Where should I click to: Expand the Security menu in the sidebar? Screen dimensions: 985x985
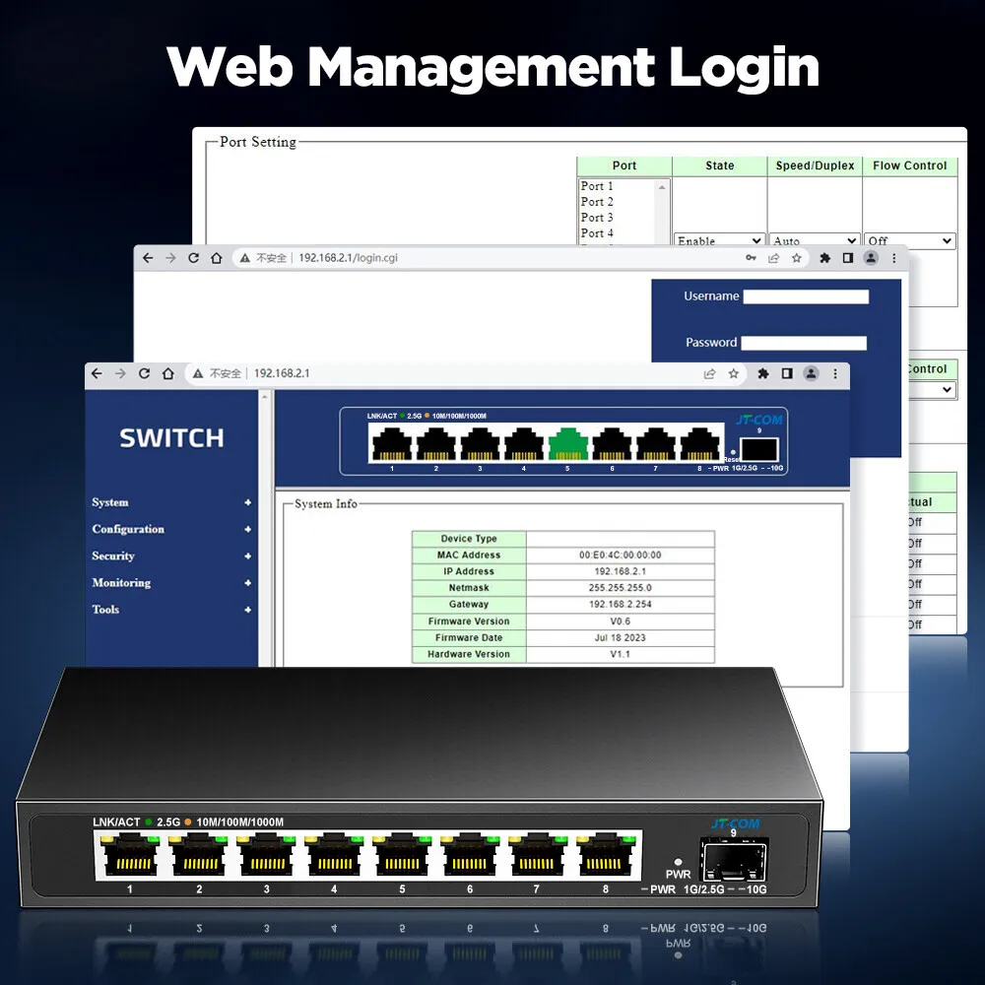tap(171, 556)
